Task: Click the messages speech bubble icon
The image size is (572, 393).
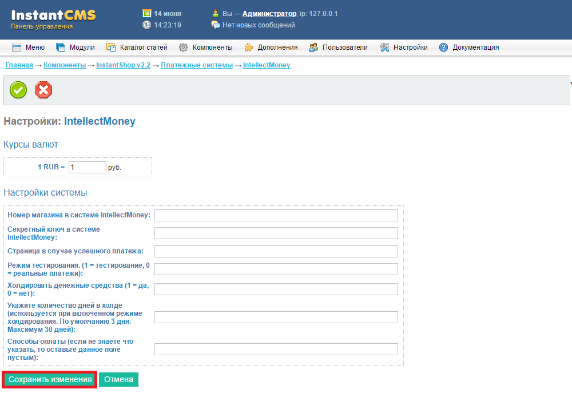Action: tap(215, 25)
